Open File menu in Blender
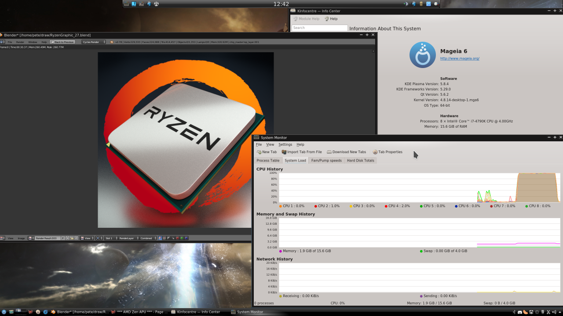563x316 pixels. 10,42
